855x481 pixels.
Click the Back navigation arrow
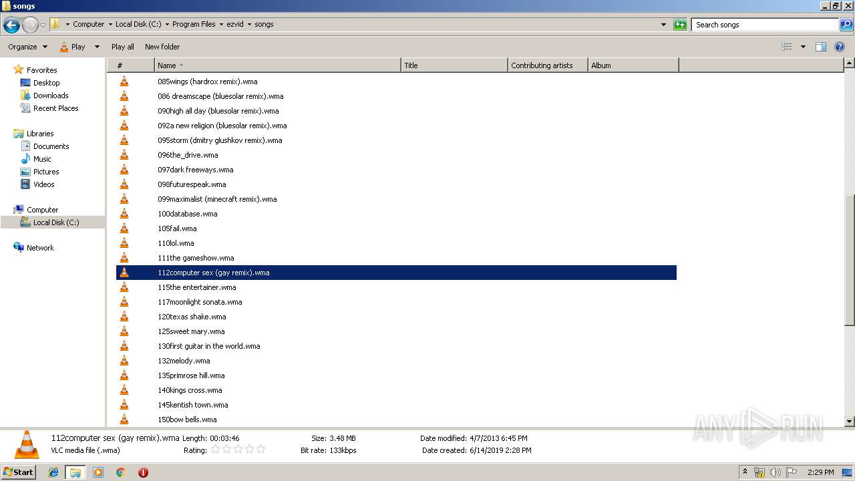click(11, 25)
